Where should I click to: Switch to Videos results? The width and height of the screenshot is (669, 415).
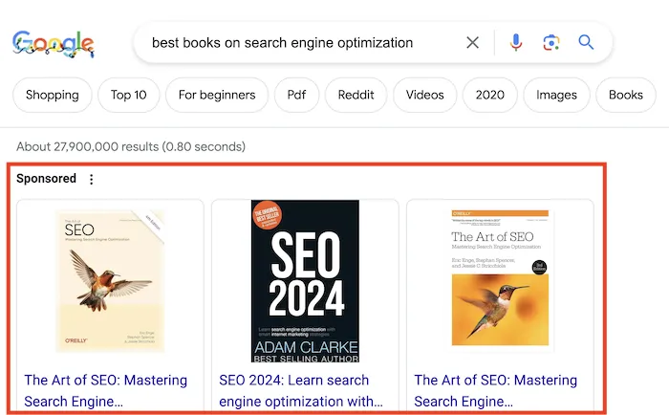(424, 95)
